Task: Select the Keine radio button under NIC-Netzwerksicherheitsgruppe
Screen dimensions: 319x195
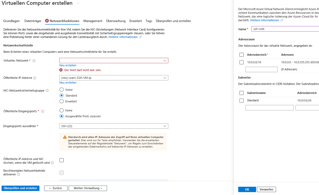Action: (61, 89)
